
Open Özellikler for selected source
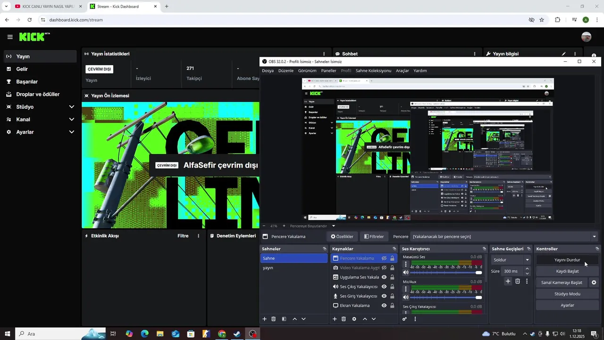342,237
